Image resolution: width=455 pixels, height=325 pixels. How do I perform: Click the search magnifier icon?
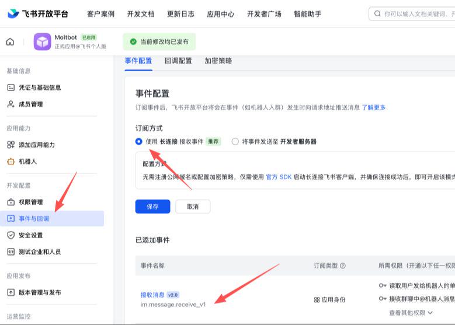377,13
